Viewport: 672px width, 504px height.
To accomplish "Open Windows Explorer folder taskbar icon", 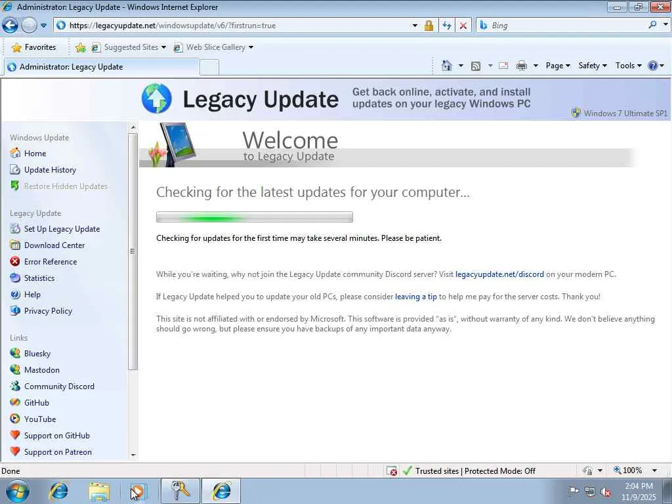I will click(99, 491).
